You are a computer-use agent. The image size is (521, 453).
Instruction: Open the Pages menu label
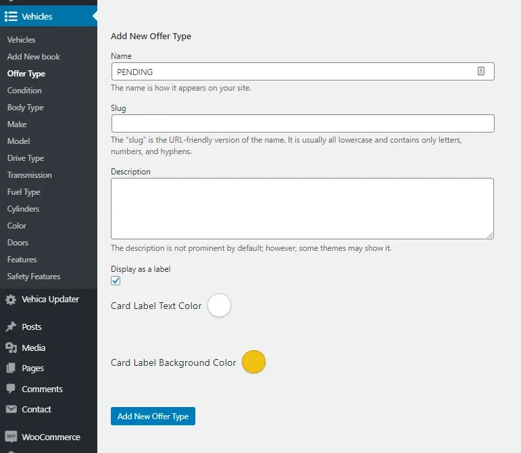33,368
